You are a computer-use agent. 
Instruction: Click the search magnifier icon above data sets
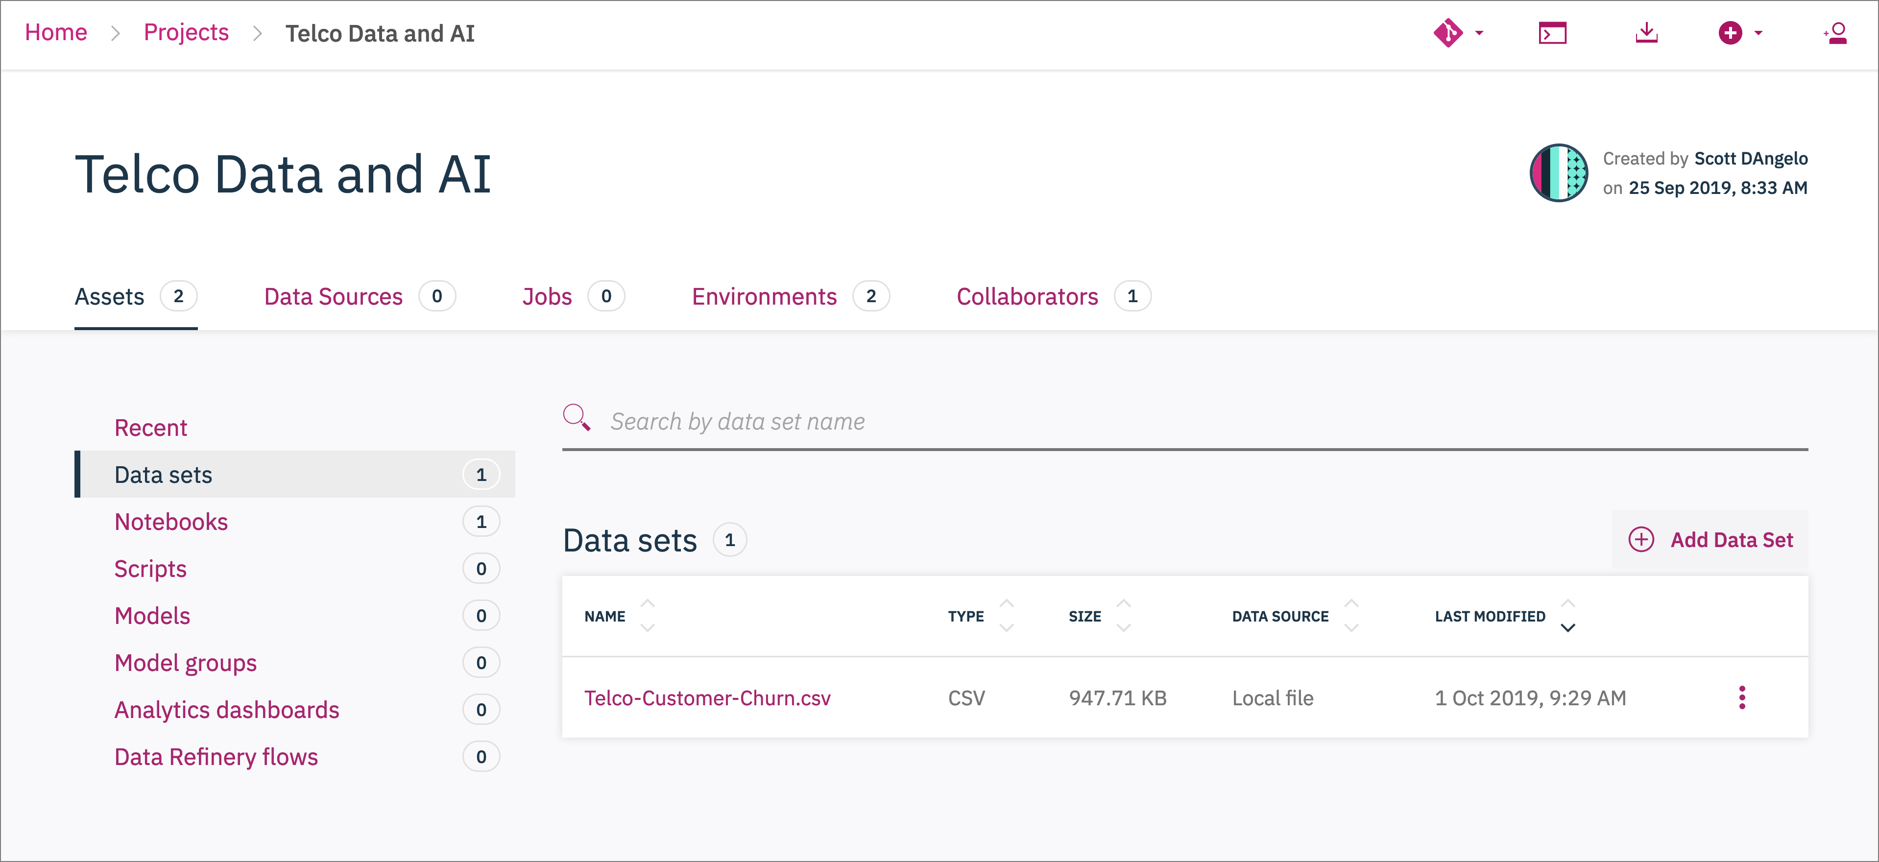[x=576, y=417]
